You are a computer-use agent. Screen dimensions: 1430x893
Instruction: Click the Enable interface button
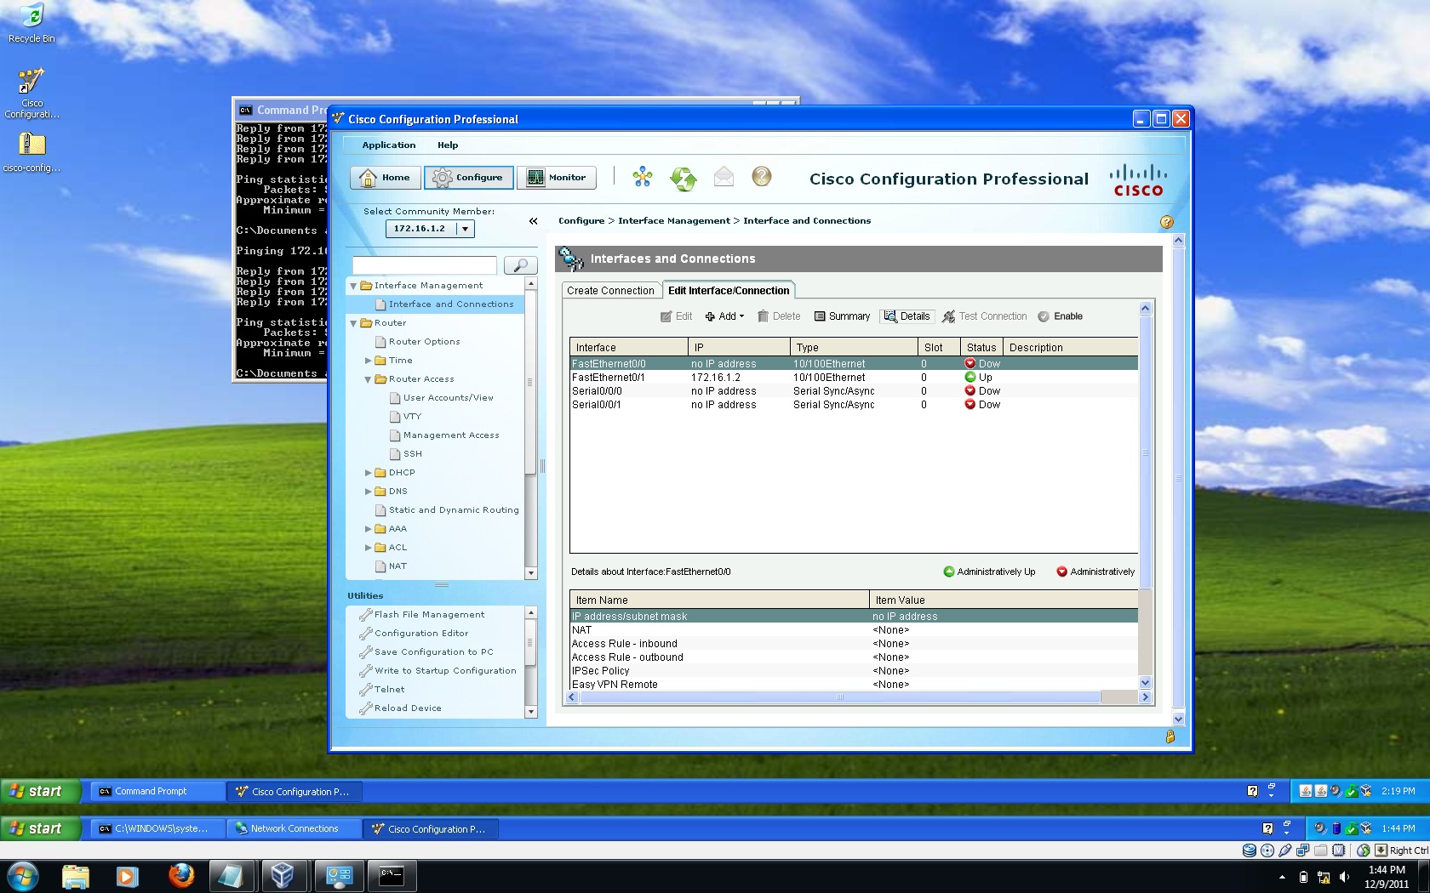[1060, 316]
